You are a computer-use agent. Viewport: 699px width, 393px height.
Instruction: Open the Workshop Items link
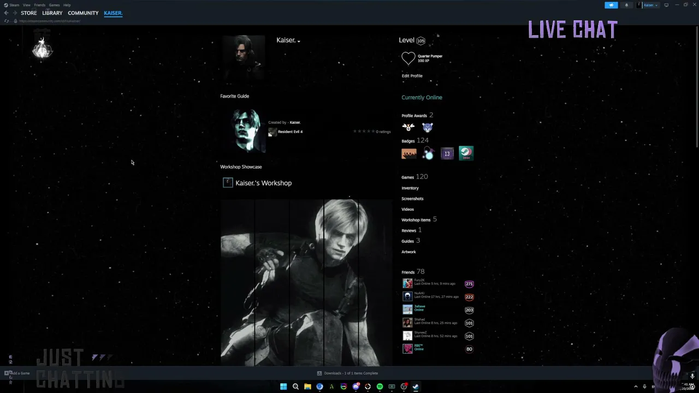419,219
